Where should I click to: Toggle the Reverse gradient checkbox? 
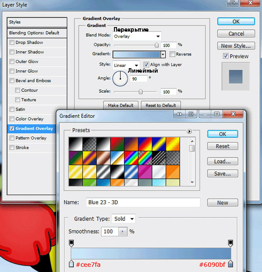pos(172,54)
